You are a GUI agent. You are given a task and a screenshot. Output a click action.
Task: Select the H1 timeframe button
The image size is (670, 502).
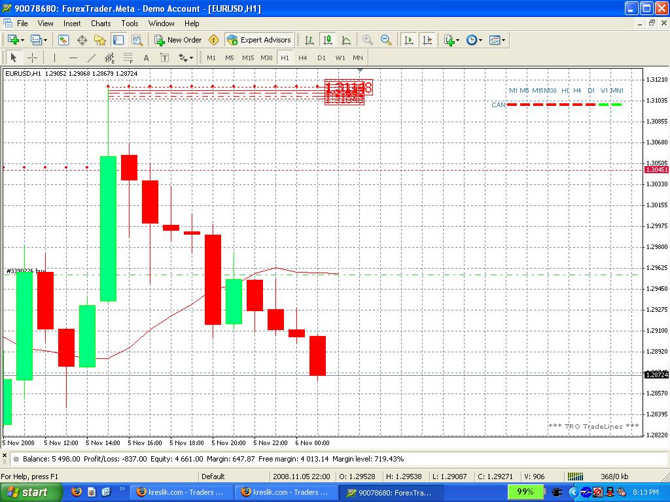pos(285,58)
